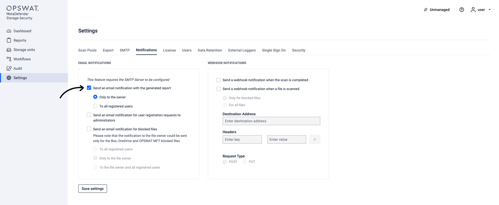Click the Reports clipboard icon
This screenshot has width=499, height=205.
point(9,40)
